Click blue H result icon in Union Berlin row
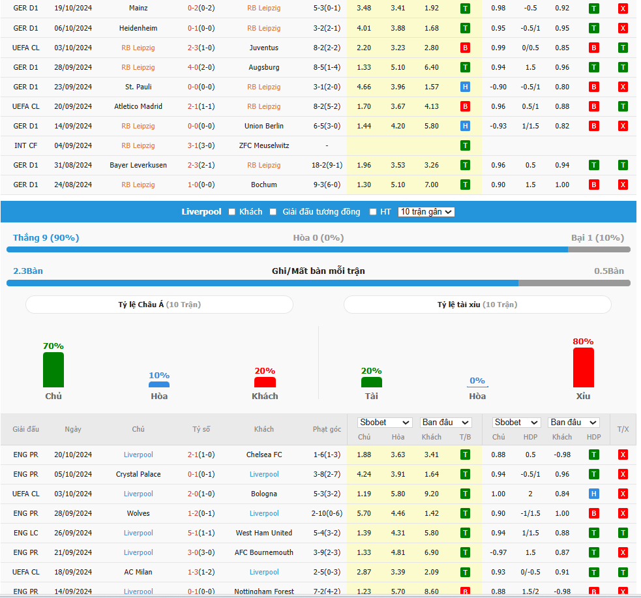 465,126
